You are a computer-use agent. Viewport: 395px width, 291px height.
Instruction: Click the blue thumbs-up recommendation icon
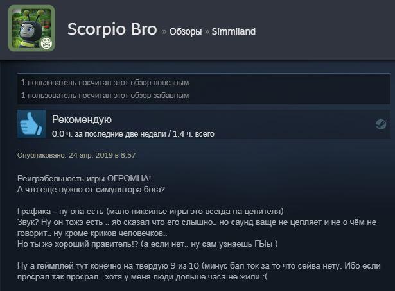tap(31, 124)
